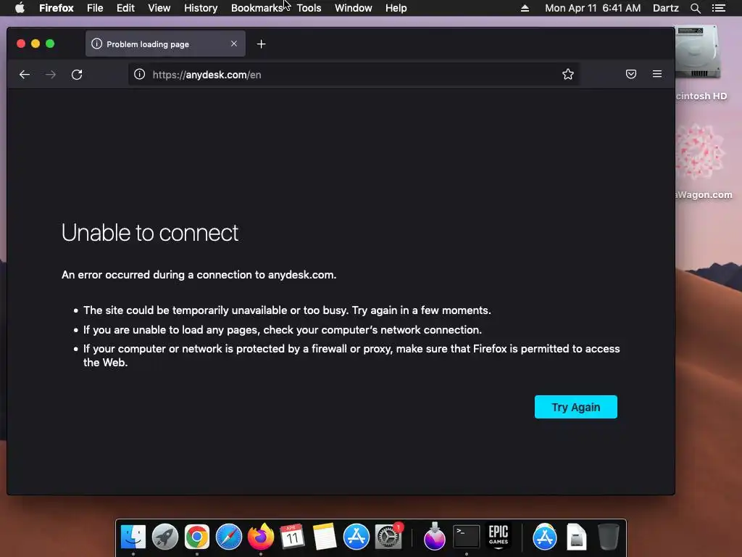Open the Tools menu
Image resolution: width=742 pixels, height=557 pixels.
309,8
